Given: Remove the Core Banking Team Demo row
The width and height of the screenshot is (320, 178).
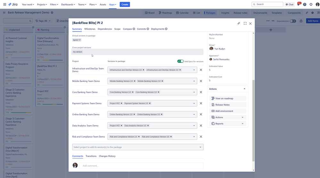Looking at the screenshot, I should (x=201, y=92).
